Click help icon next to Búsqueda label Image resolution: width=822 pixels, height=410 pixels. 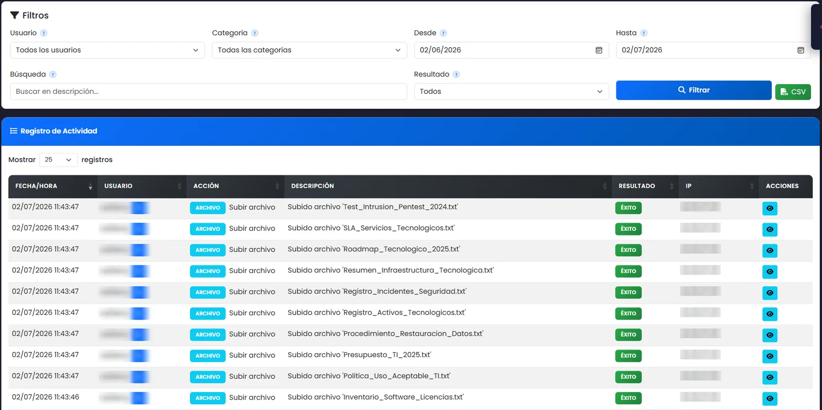coord(53,74)
